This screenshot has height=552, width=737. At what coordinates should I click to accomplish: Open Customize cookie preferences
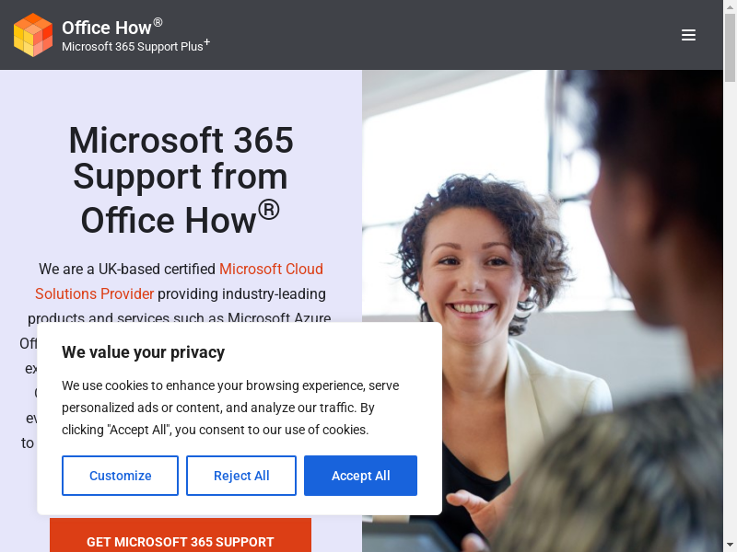(120, 476)
